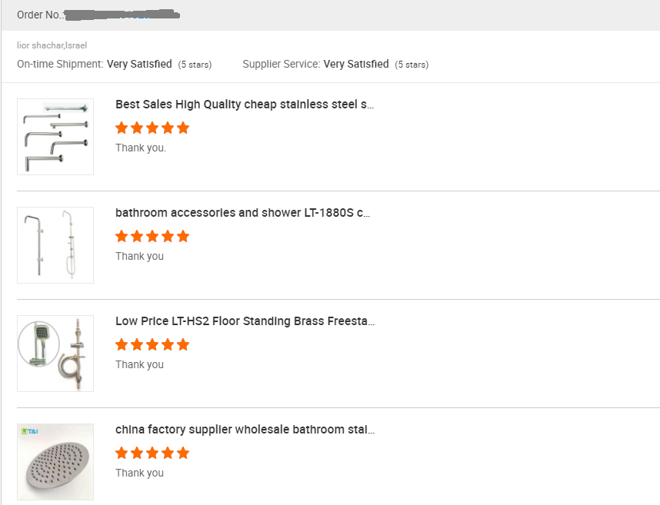The image size is (660, 505).
Task: Open the LT-1880S shower column thumbnail
Action: pos(55,245)
